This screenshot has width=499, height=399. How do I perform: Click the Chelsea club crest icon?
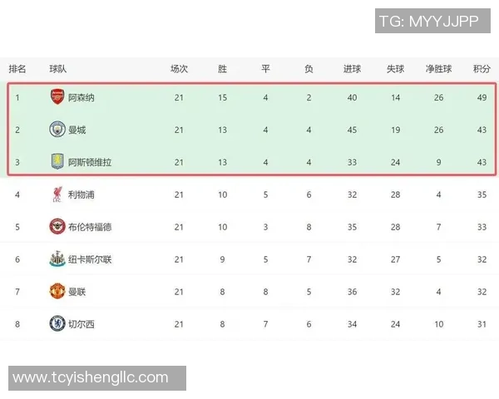click(x=57, y=324)
